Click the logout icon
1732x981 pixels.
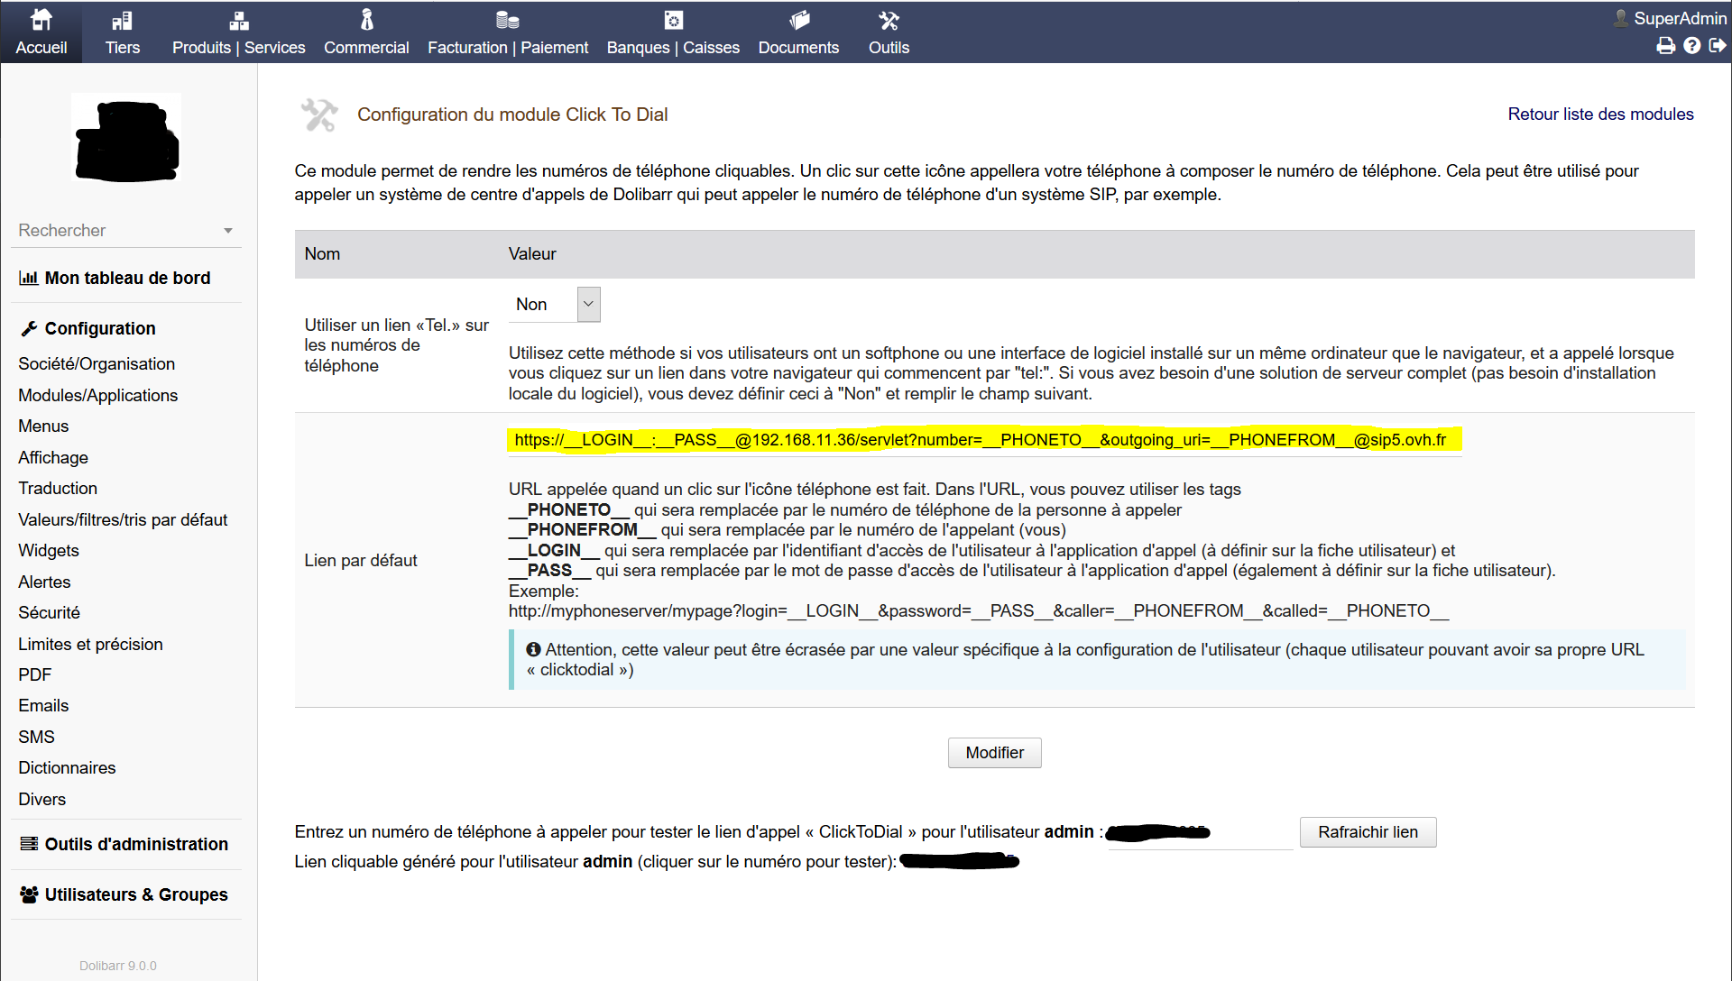coord(1718,46)
